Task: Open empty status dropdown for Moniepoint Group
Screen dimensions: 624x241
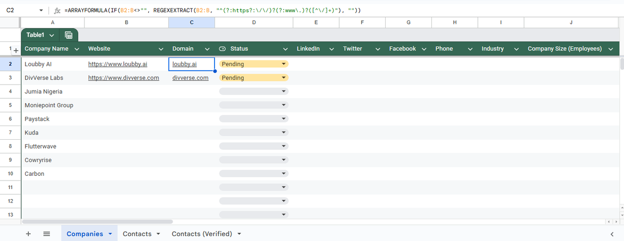Action: [253, 105]
